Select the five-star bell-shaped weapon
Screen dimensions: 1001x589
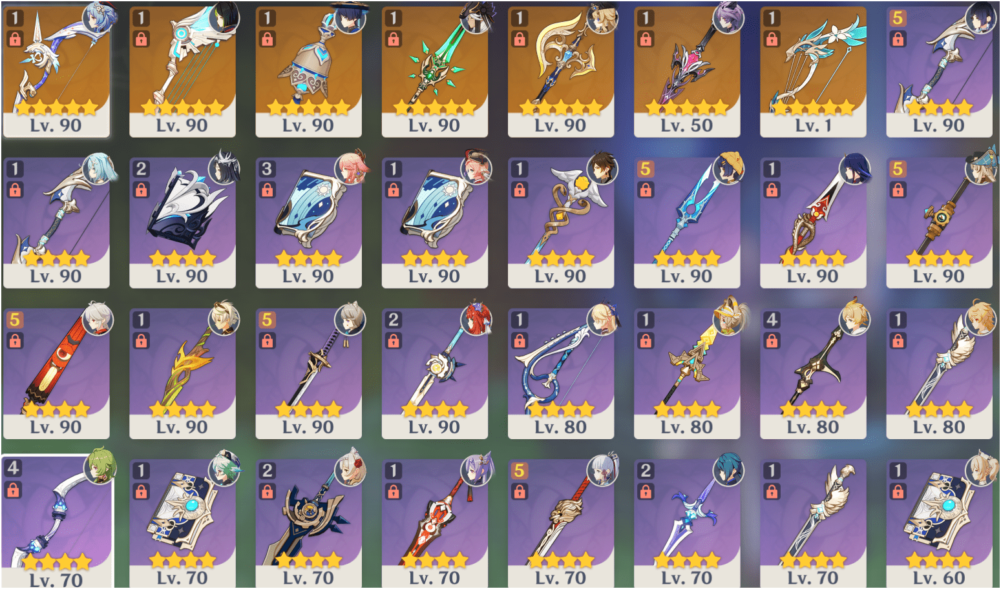308,71
